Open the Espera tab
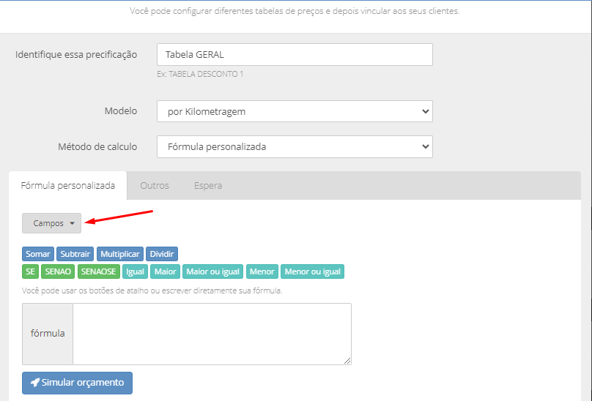 pyautogui.click(x=208, y=186)
